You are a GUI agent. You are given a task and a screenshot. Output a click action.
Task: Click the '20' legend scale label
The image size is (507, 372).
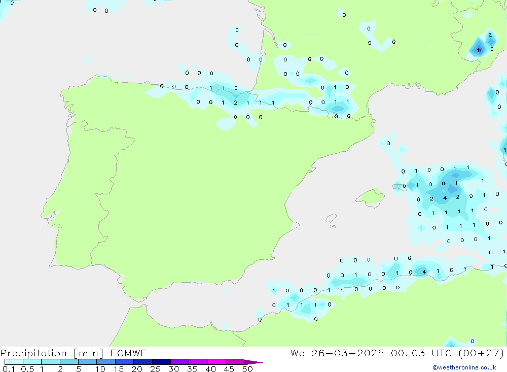click(x=137, y=369)
